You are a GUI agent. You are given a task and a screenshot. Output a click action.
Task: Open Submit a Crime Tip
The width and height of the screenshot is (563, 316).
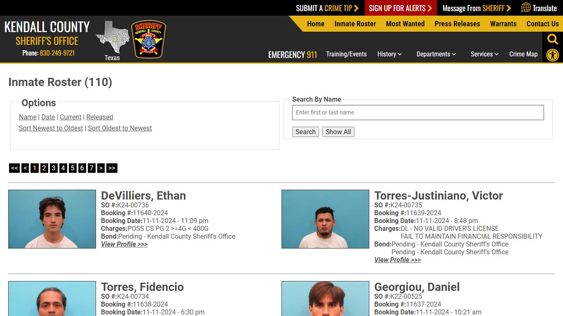(327, 8)
